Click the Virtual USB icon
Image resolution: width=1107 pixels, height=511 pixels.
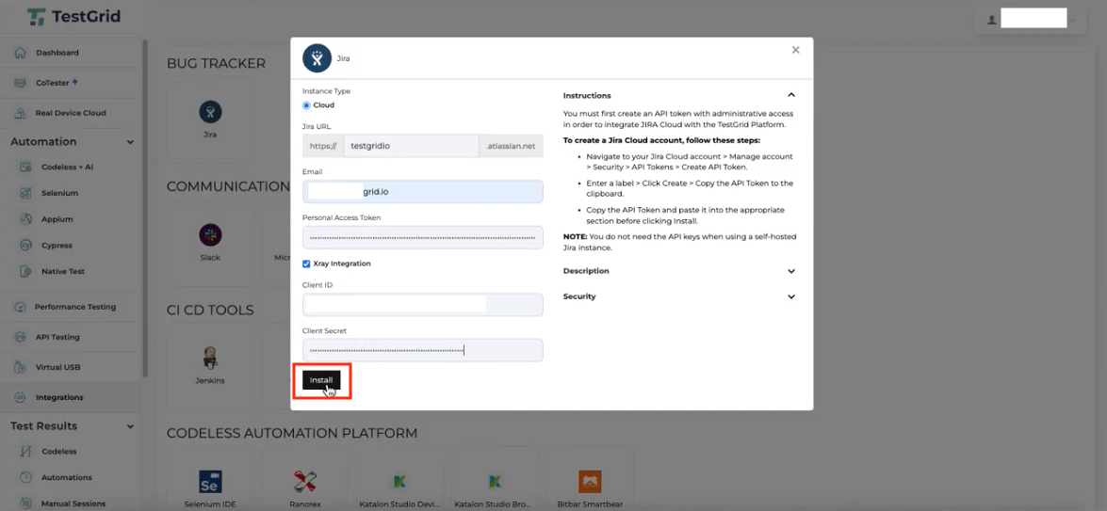point(21,367)
